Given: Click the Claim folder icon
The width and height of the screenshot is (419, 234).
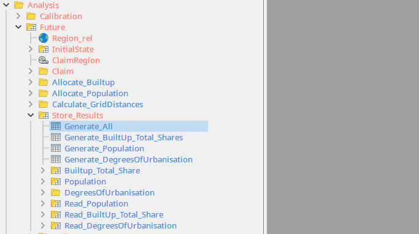Looking at the screenshot, I should click(x=44, y=71).
